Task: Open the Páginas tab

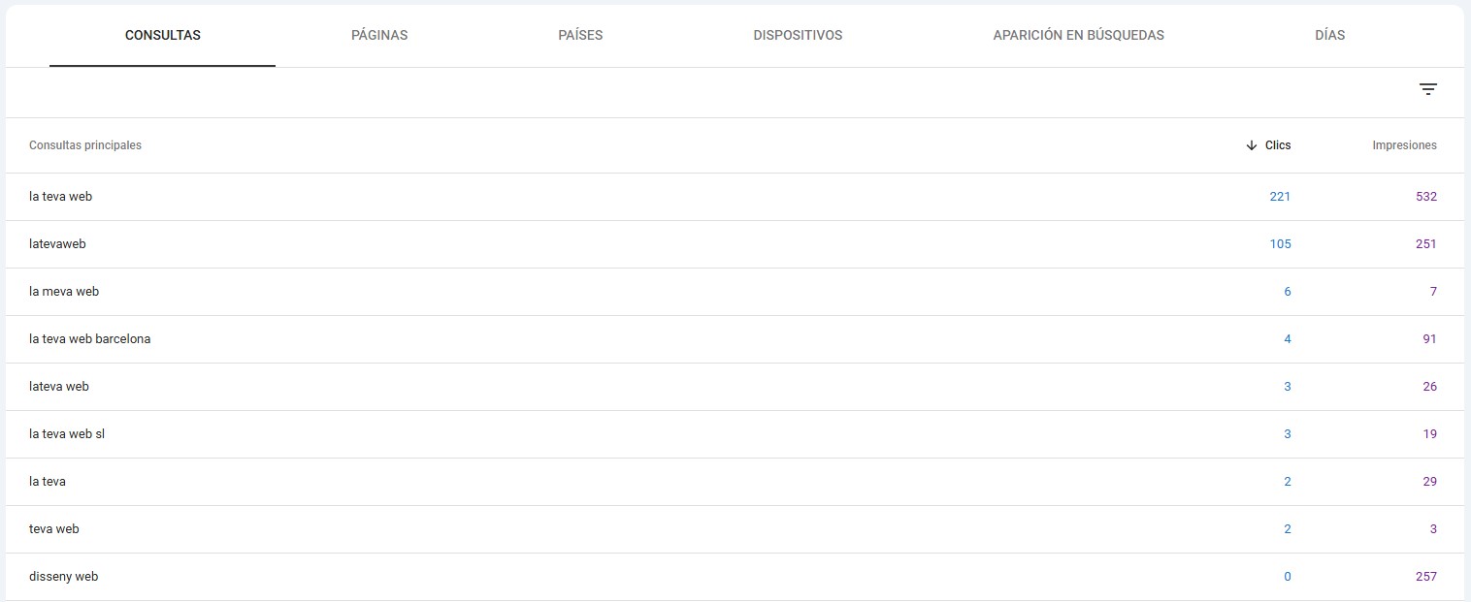Action: (x=379, y=35)
